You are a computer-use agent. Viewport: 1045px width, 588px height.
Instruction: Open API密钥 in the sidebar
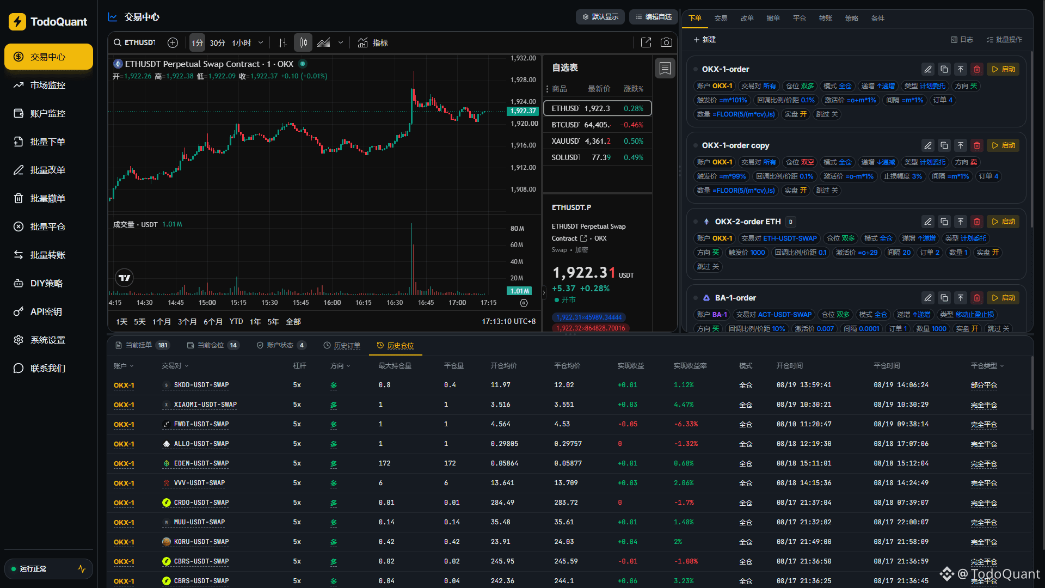pos(48,311)
